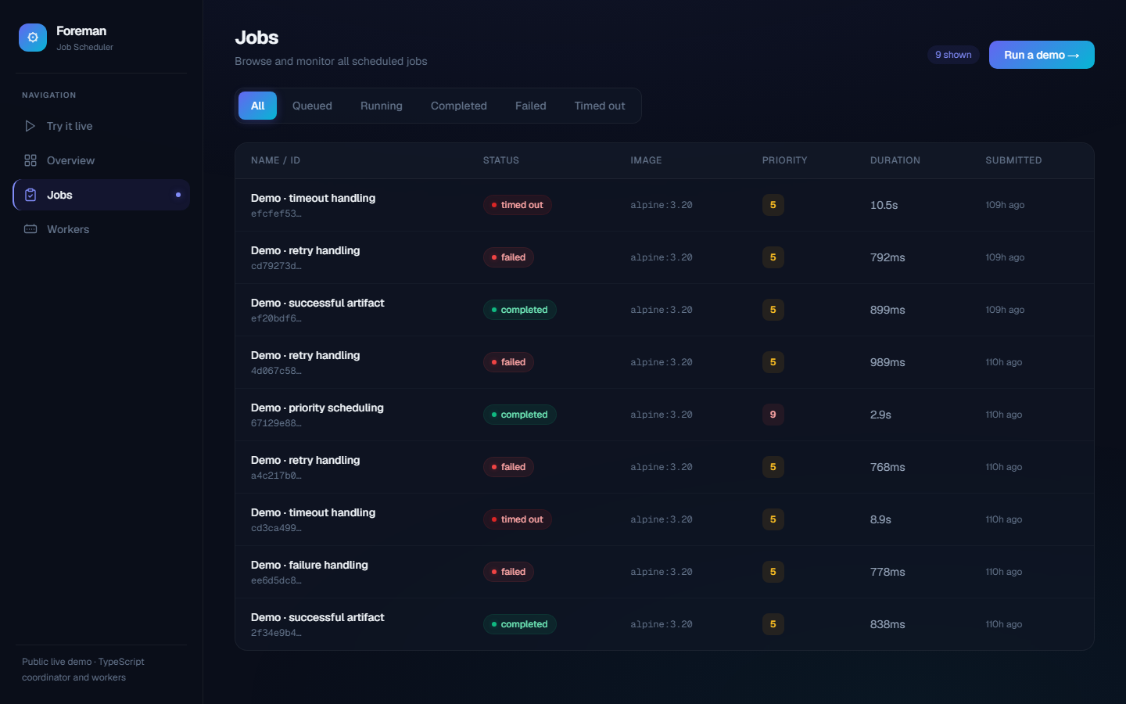
Task: Open the Demo failure handling job
Action: [665, 572]
